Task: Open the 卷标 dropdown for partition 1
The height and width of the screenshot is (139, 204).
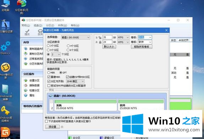Action: [x=145, y=37]
